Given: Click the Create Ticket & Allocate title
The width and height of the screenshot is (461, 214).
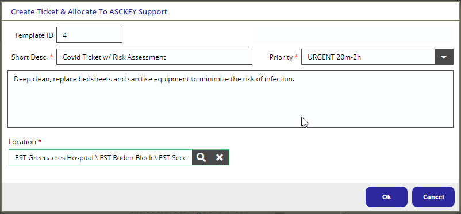Looking at the screenshot, I should [x=89, y=11].
